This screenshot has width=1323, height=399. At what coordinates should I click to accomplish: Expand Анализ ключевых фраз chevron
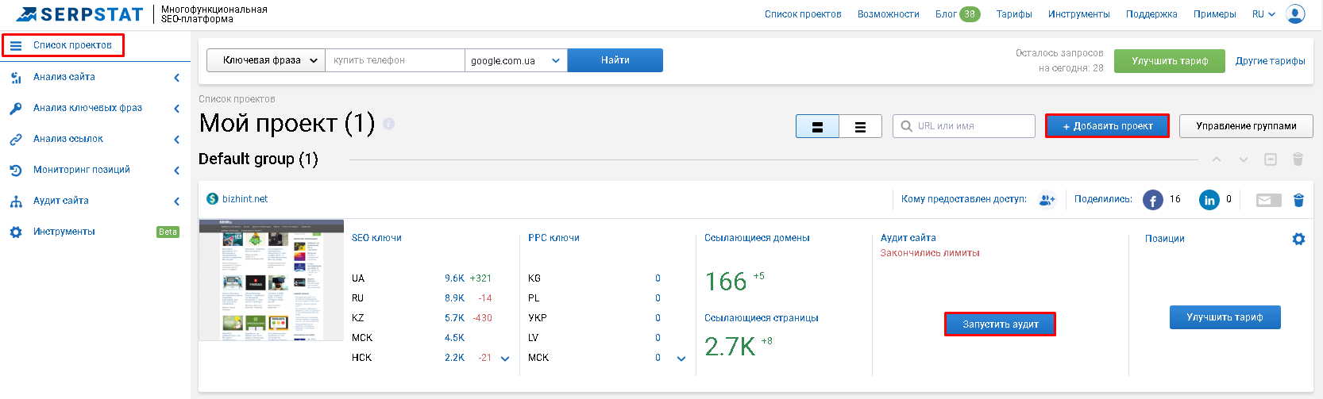point(176,109)
